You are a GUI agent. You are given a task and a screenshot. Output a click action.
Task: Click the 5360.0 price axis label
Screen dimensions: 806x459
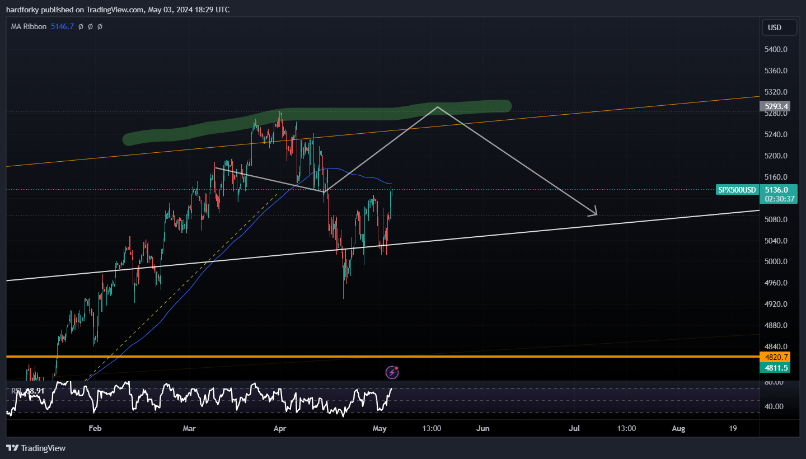pos(776,71)
